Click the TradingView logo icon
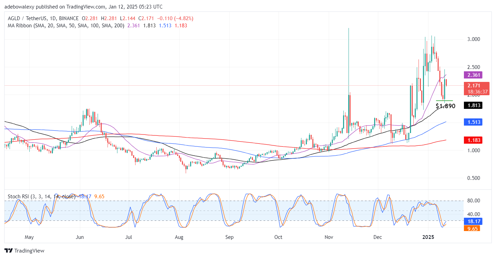 click(x=9, y=250)
